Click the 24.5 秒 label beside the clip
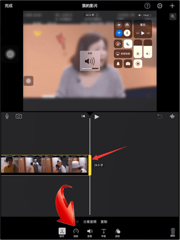This screenshot has height=240, width=180. point(99,165)
